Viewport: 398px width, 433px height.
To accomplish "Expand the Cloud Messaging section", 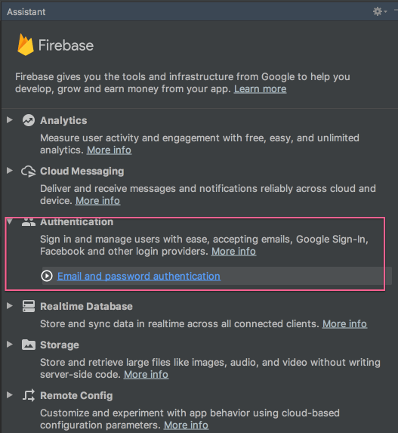I will [x=10, y=170].
